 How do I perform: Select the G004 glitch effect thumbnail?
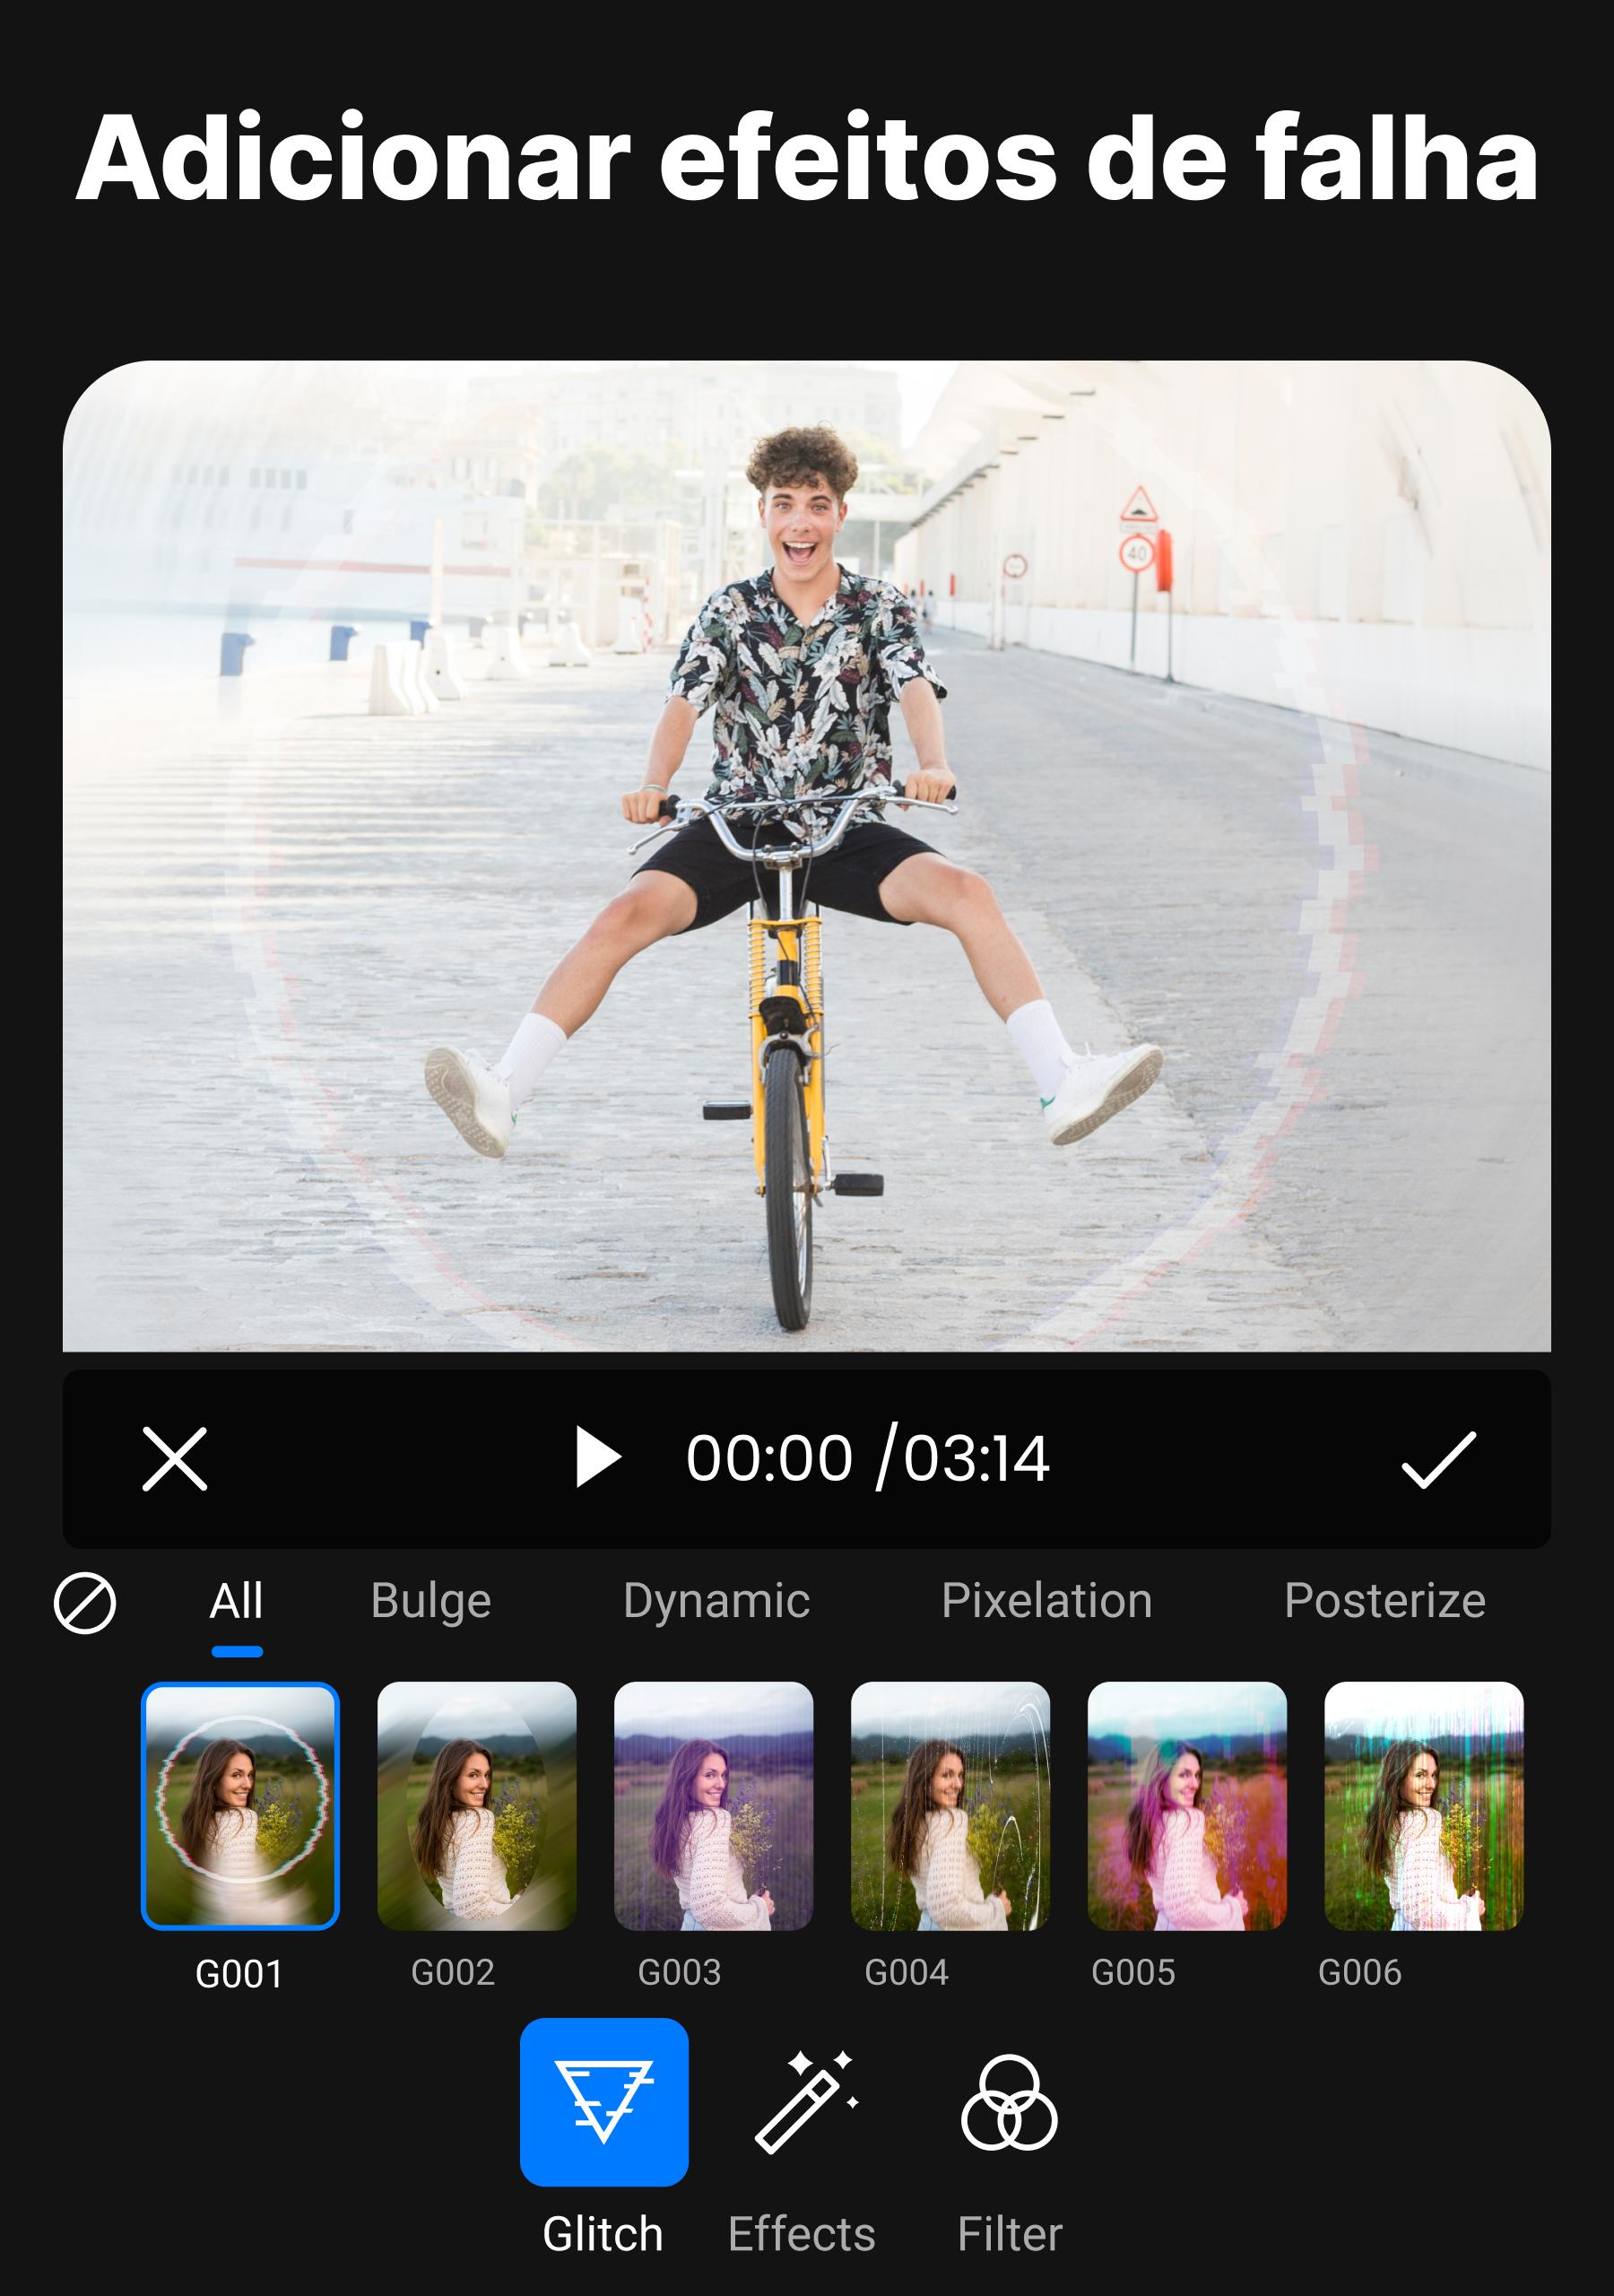[950, 1806]
